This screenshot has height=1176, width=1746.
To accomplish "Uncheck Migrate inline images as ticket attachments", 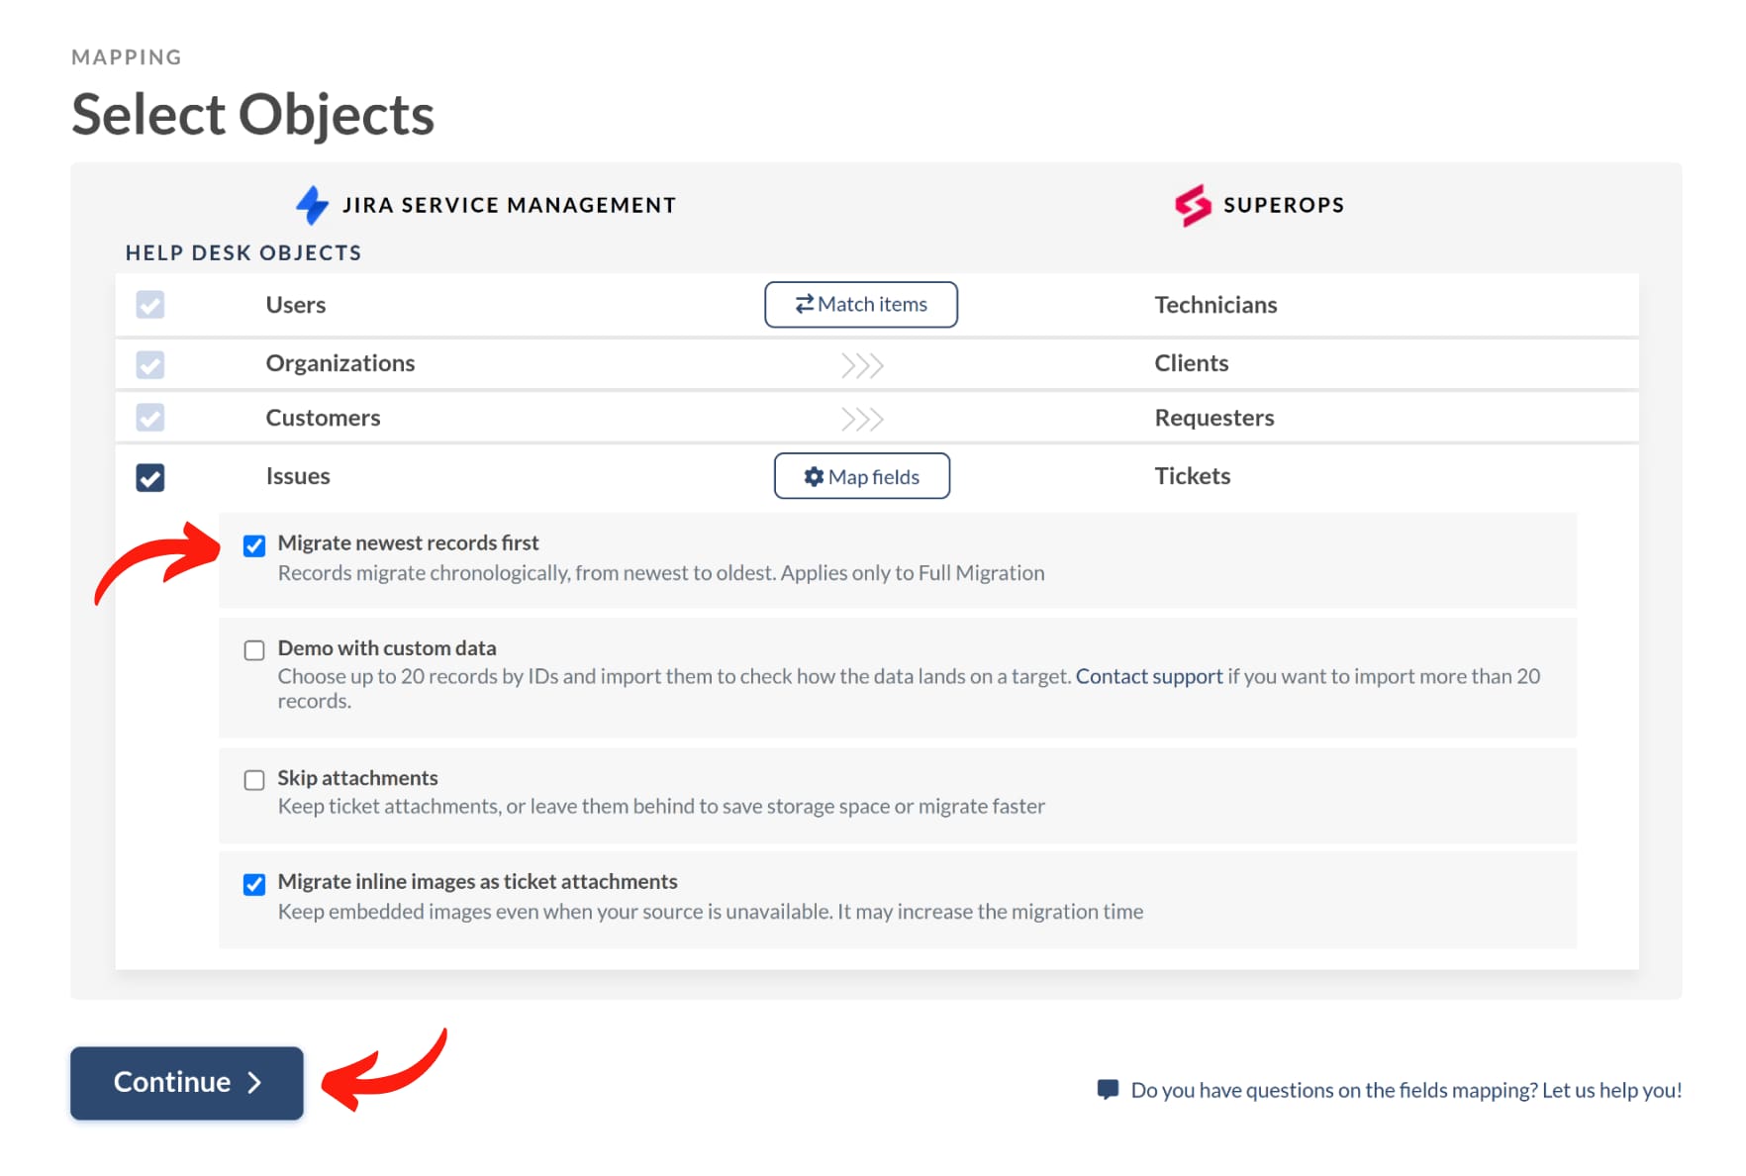I will pos(254,884).
